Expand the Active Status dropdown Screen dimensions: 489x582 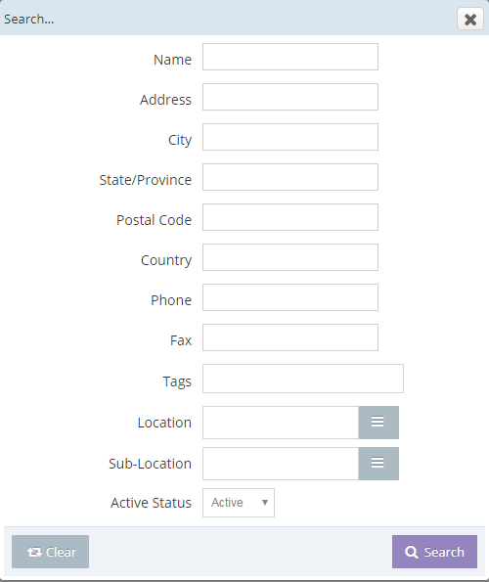(239, 503)
